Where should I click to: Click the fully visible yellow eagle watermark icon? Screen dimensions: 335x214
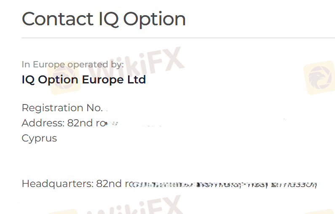[319, 77]
